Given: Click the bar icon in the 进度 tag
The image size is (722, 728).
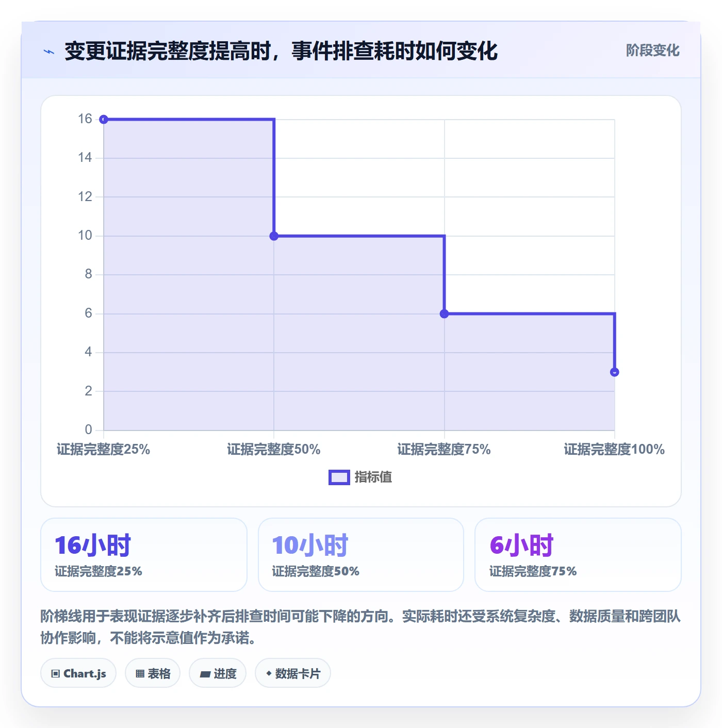Looking at the screenshot, I should coord(205,674).
